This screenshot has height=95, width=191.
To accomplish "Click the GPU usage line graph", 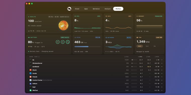I will tap(119, 28).
